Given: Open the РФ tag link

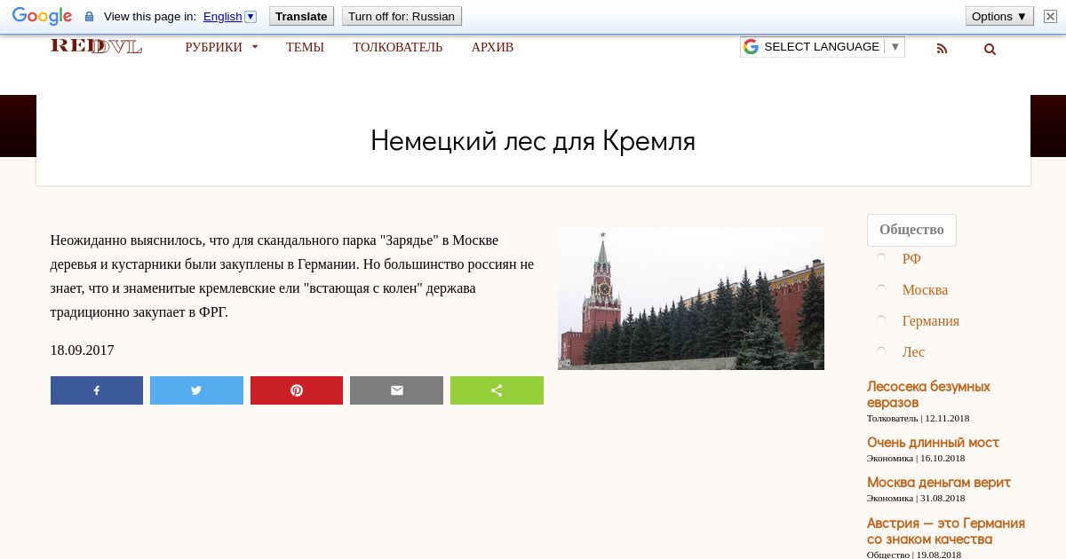Looking at the screenshot, I should (911, 258).
